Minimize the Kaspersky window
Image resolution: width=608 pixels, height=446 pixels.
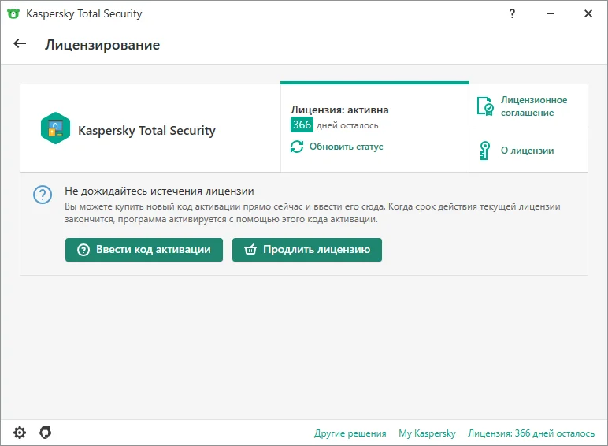pos(550,13)
